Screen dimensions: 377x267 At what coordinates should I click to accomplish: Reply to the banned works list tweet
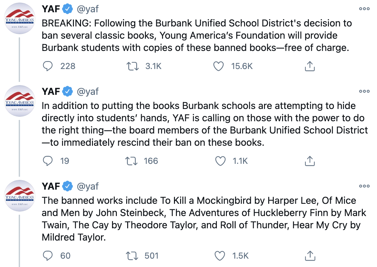[47, 256]
